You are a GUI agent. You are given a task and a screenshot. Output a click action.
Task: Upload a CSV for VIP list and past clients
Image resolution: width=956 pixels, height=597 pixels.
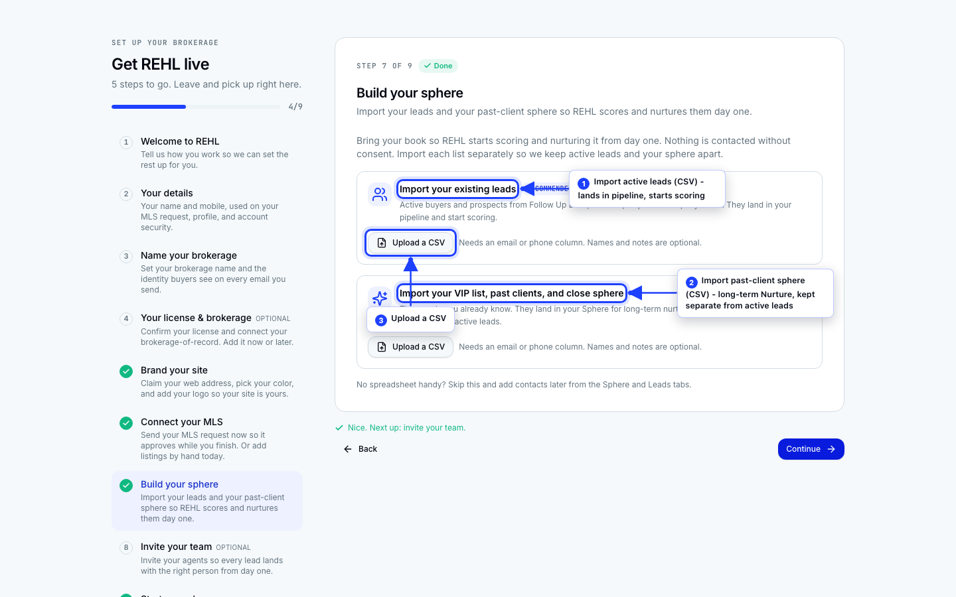click(x=410, y=347)
